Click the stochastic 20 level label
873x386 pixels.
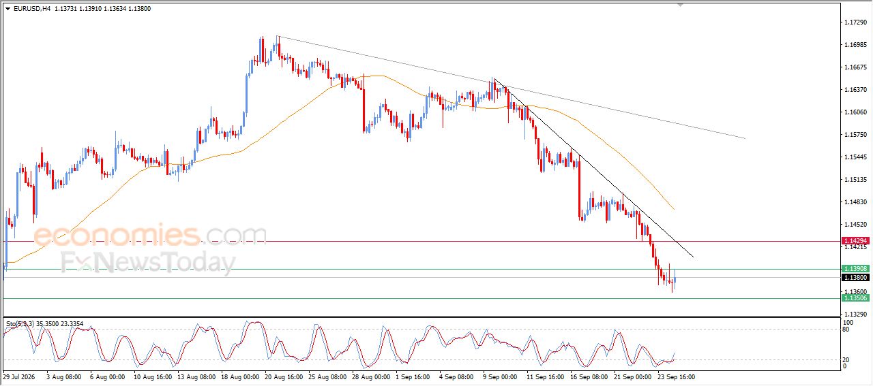point(847,359)
